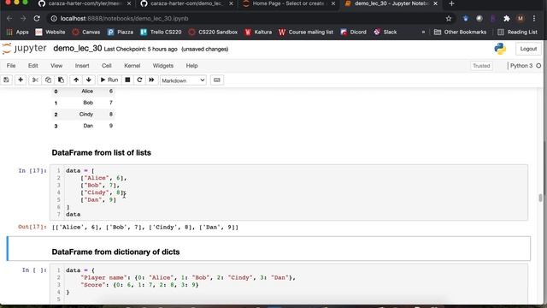Screen dimensions: 547x308
Task: Open the Reading List
Action: 517,33
